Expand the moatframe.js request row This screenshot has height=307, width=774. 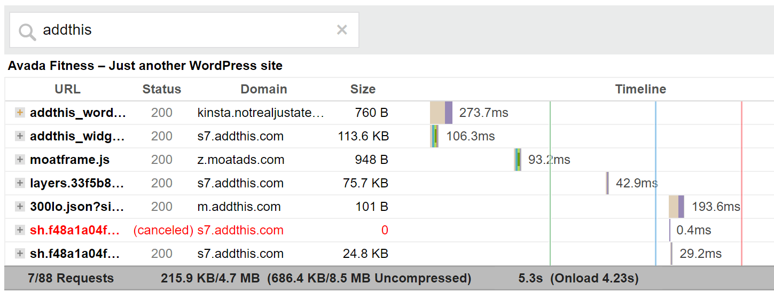(x=20, y=160)
